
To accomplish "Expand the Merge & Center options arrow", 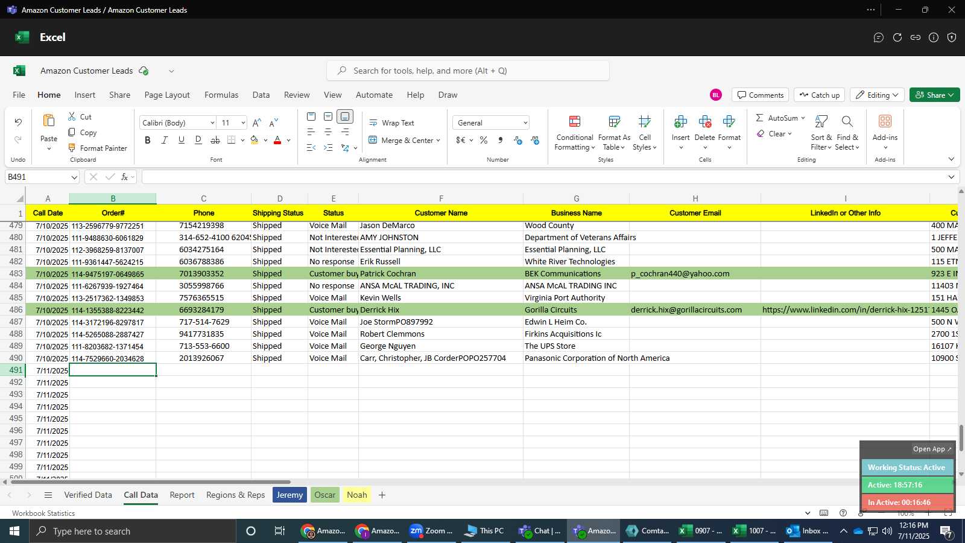I will coord(438,141).
